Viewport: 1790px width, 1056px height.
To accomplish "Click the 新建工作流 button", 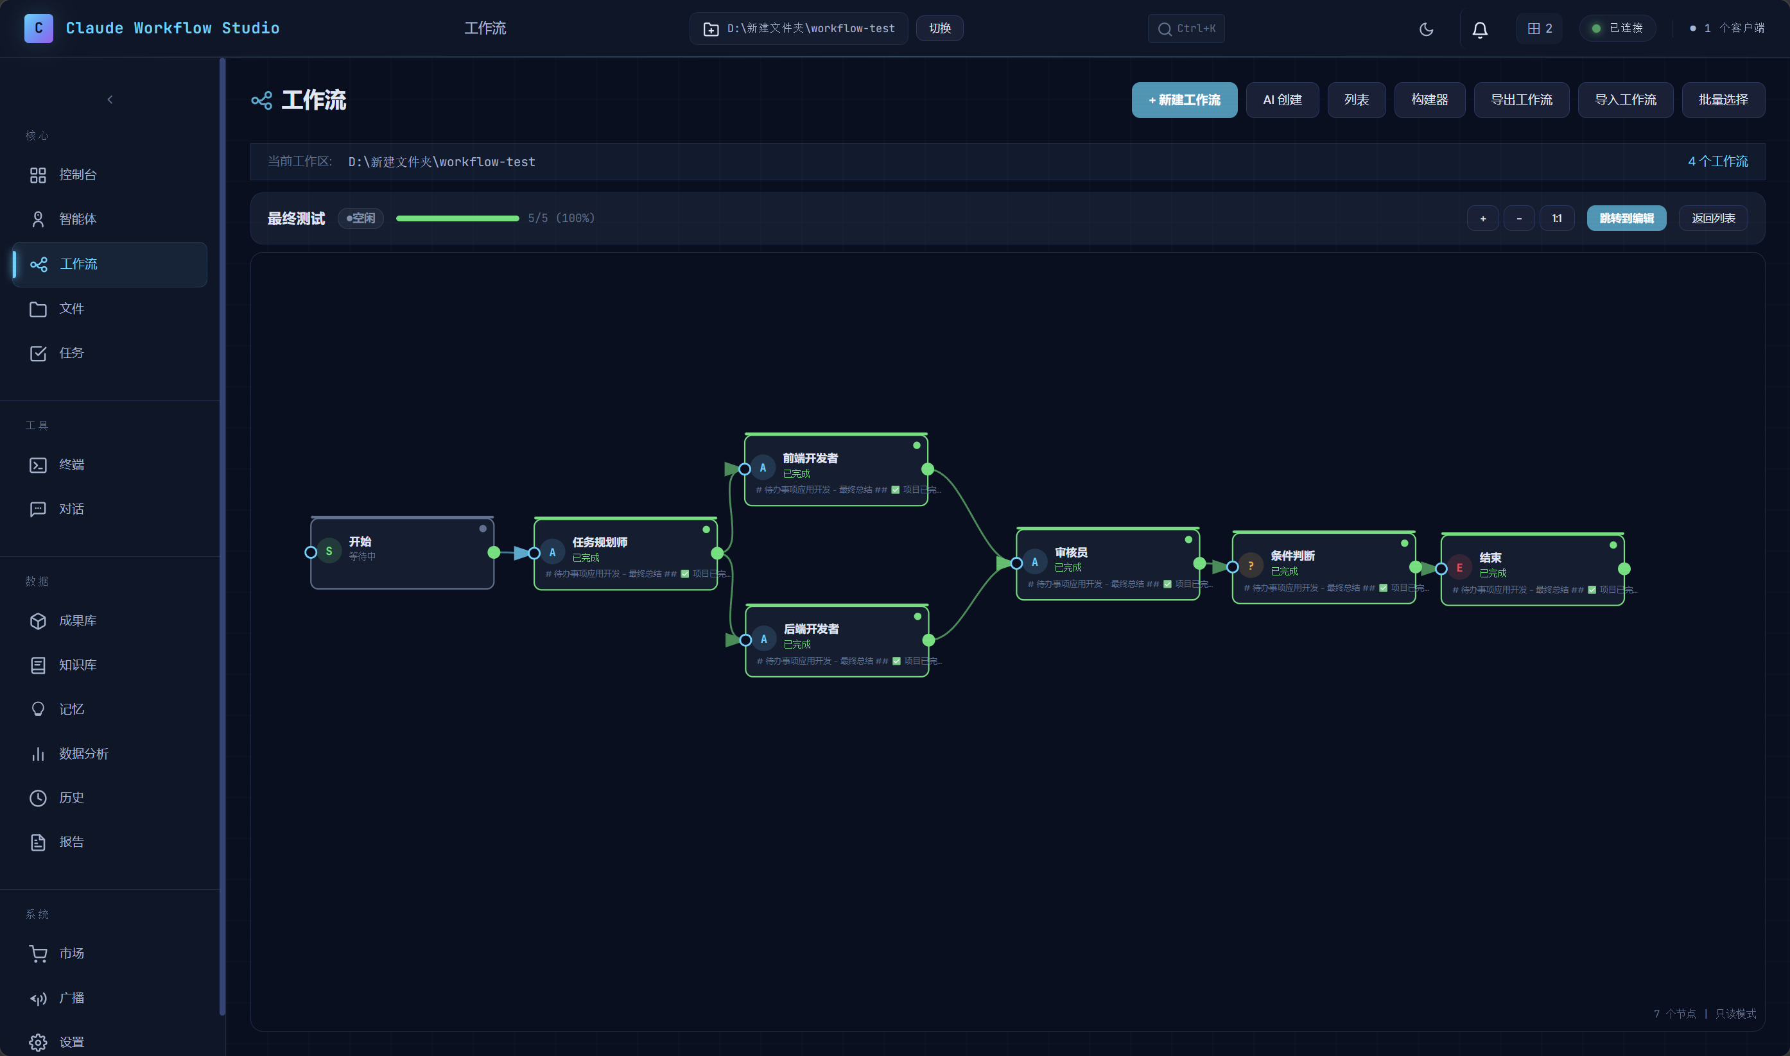I will (1185, 99).
